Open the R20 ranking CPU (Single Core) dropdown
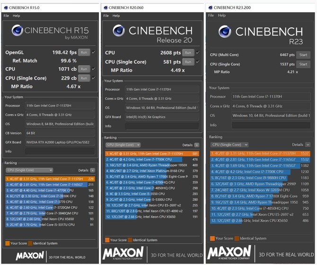317x265 pixels. pyautogui.click(x=122, y=145)
